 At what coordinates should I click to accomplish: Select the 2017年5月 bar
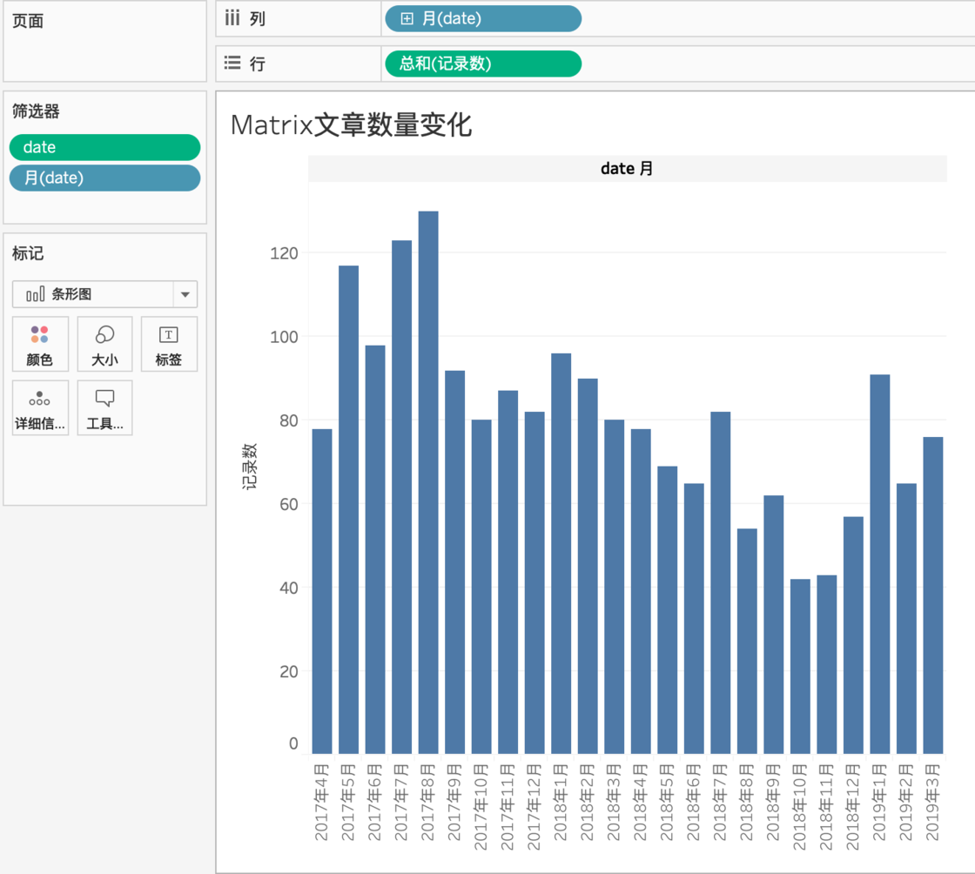[349, 510]
